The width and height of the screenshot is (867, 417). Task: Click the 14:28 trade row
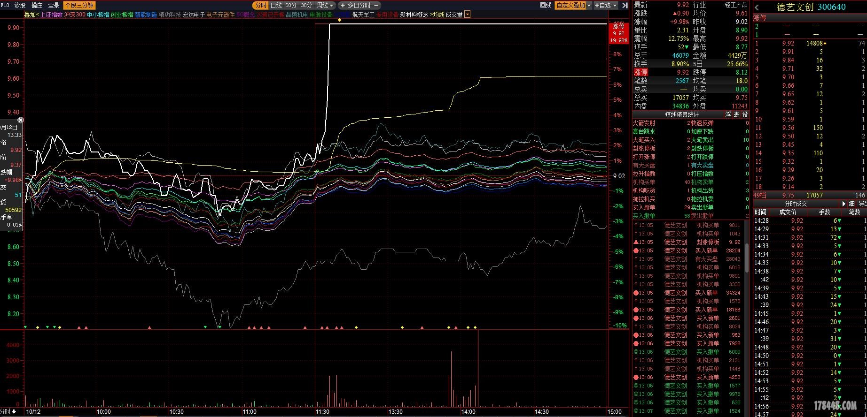(x=810, y=220)
